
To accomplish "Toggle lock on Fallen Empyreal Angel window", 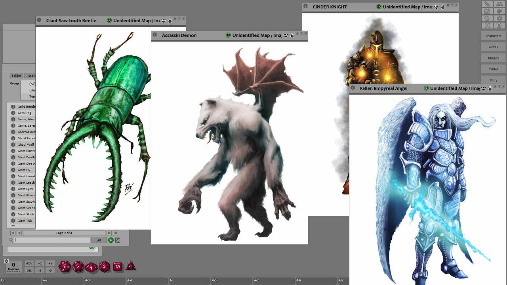I will coord(490,89).
